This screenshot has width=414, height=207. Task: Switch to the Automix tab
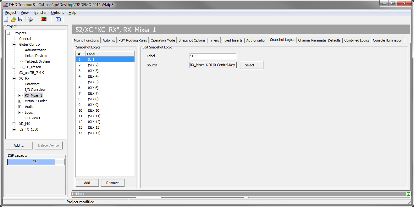click(108, 40)
